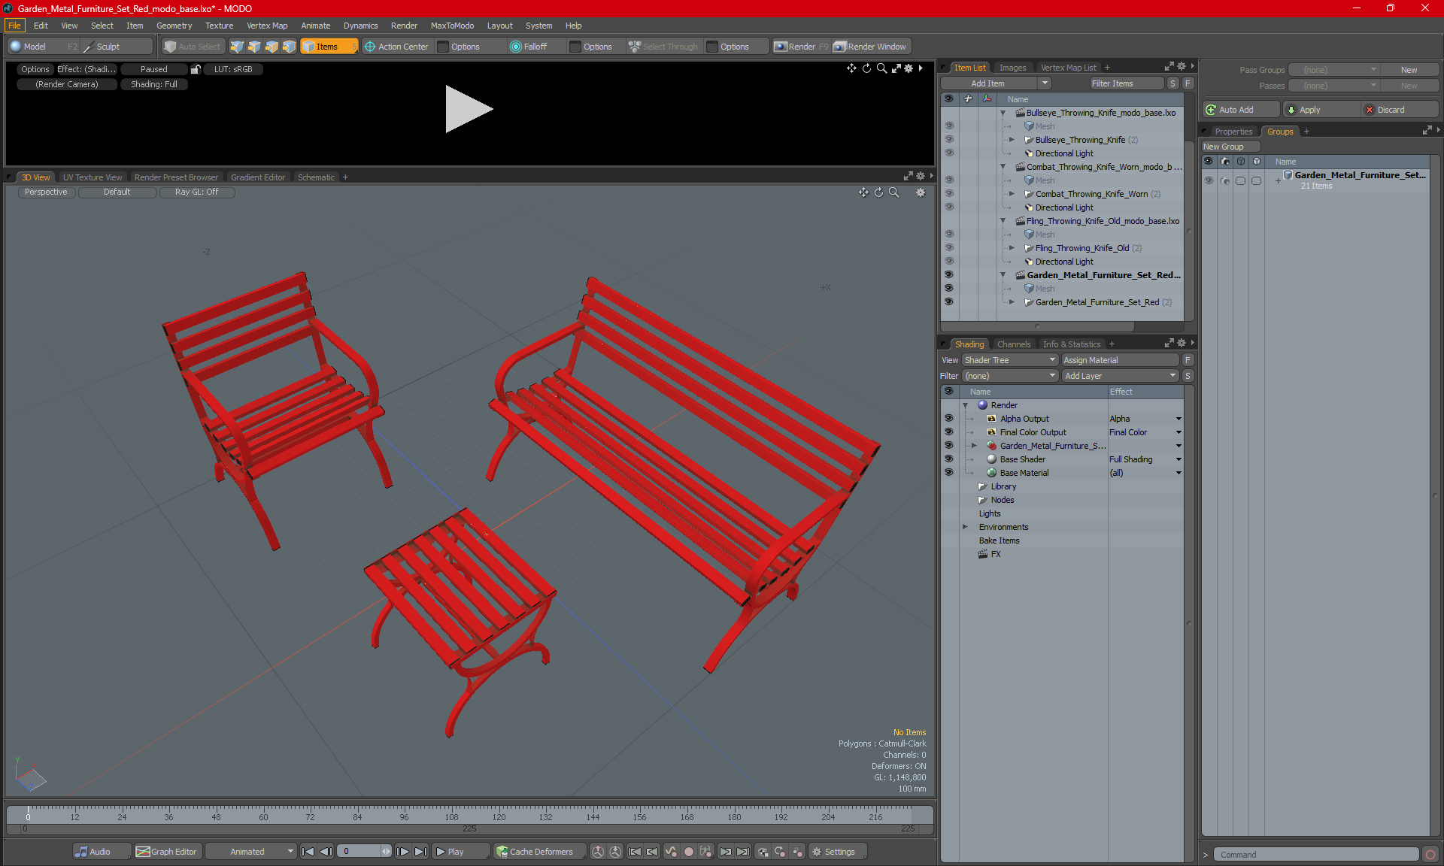This screenshot has height=866, width=1444.
Task: Open the Geometry menu
Action: pyautogui.click(x=174, y=26)
